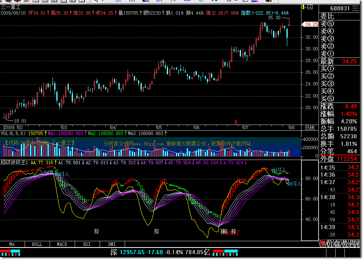Click the 分笔 464 row
This screenshot has height=260, width=364.
tap(339, 151)
